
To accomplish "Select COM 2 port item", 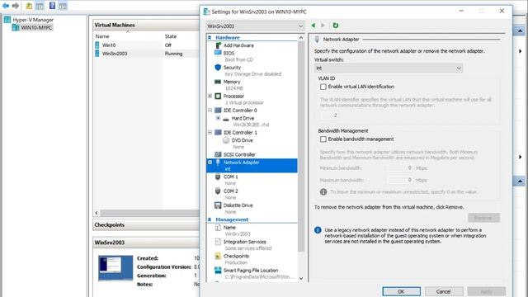I will tap(231, 191).
